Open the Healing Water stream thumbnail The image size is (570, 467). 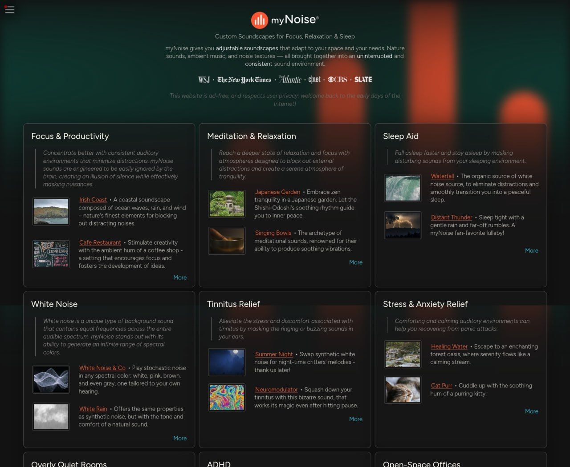(x=403, y=354)
